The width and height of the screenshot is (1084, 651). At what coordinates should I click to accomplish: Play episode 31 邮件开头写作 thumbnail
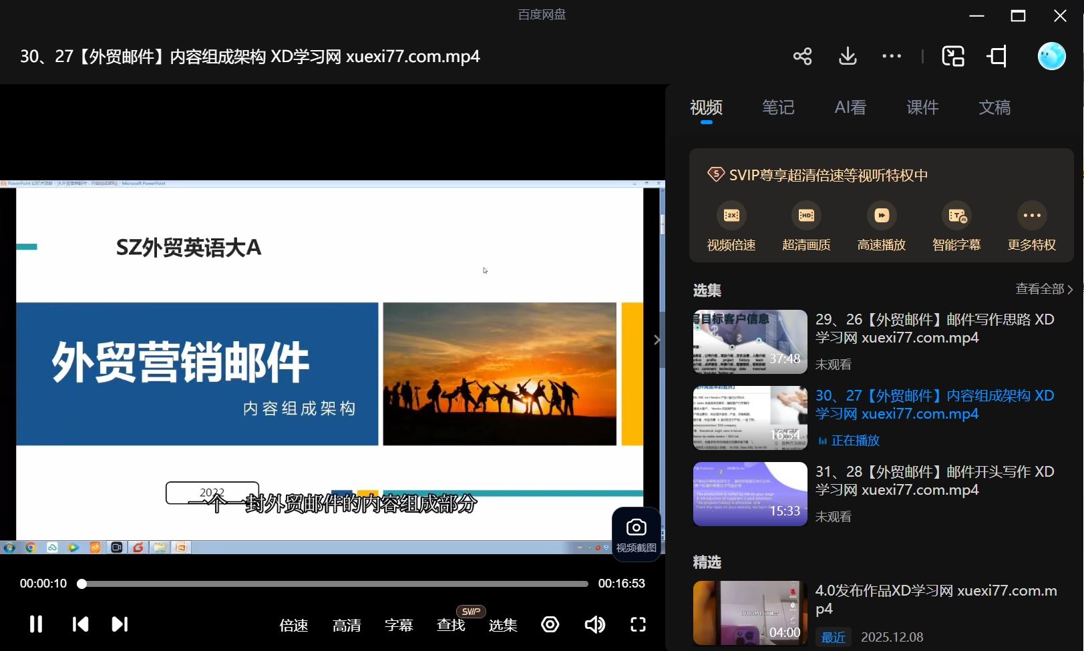749,493
